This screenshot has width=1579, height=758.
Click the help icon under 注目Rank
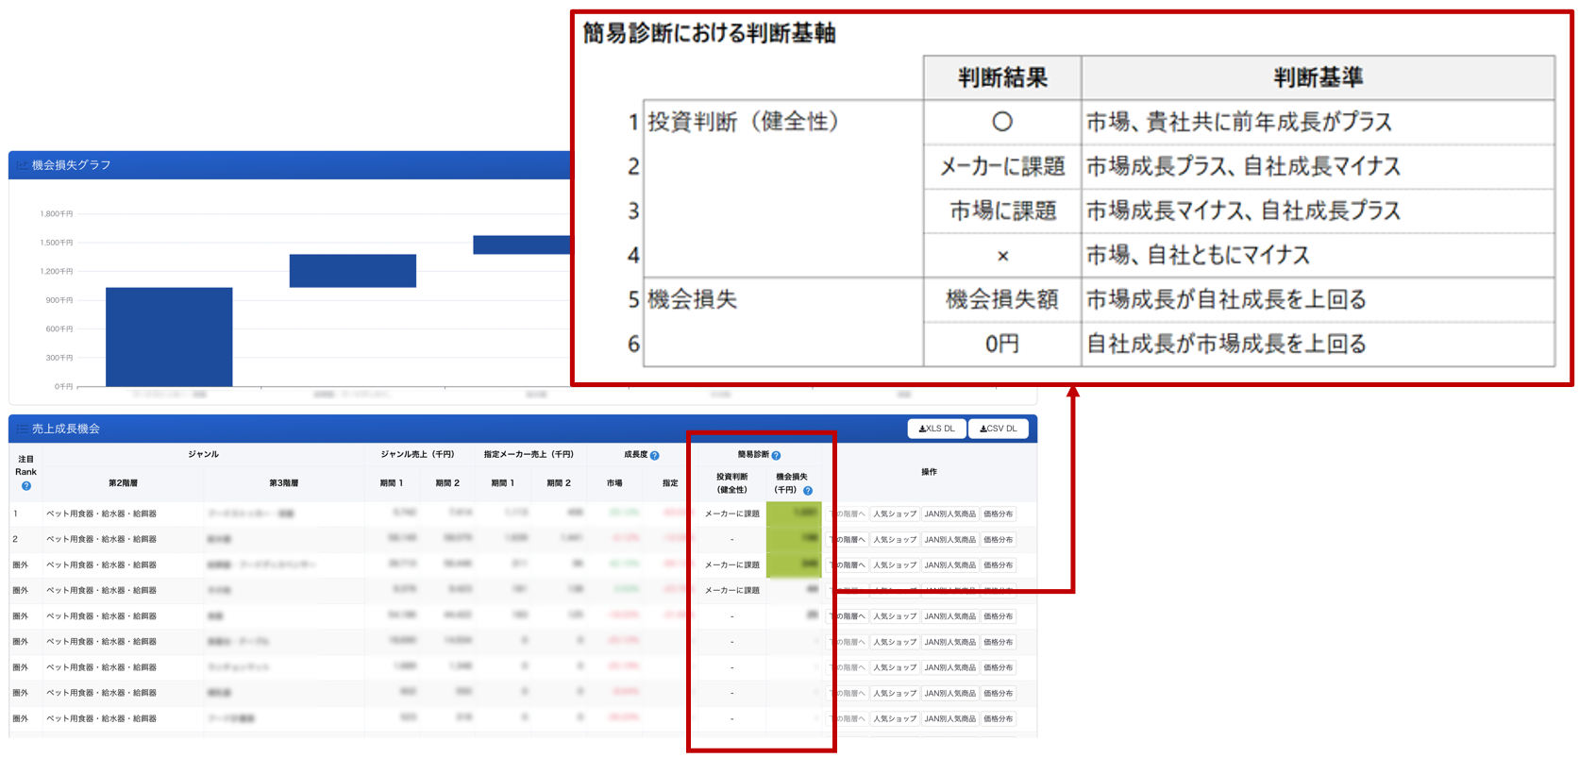pyautogui.click(x=26, y=486)
